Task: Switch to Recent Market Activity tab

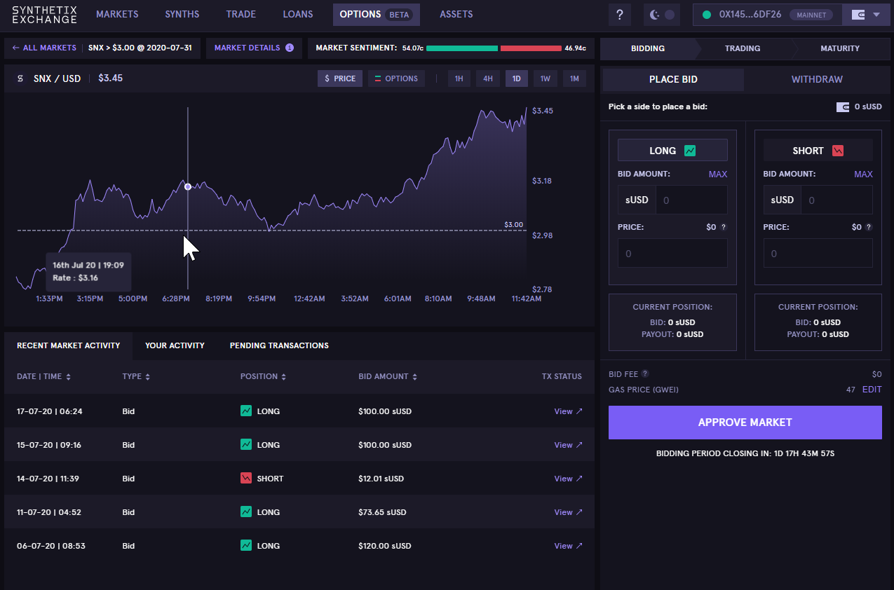Action: (69, 345)
